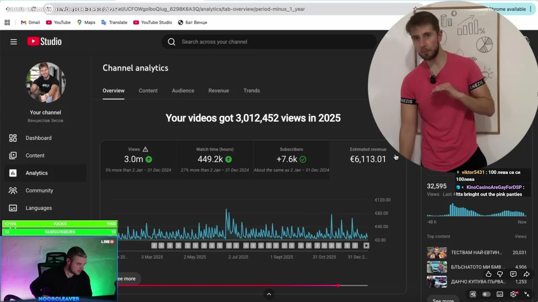538x302 pixels.
Task: Expand the player controls chevron up
Action: pos(269,294)
